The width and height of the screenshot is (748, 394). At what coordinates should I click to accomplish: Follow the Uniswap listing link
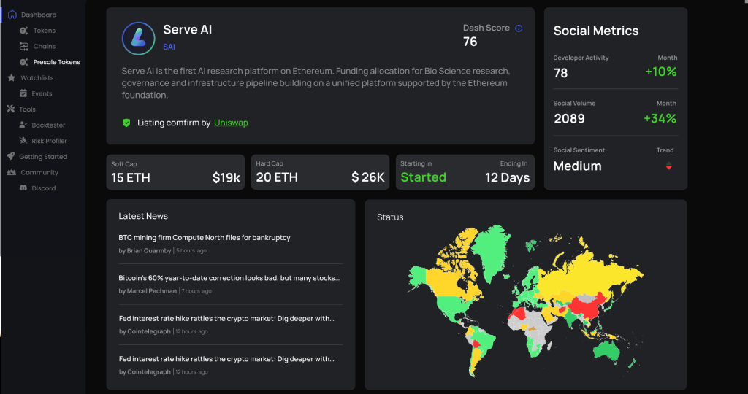point(231,123)
